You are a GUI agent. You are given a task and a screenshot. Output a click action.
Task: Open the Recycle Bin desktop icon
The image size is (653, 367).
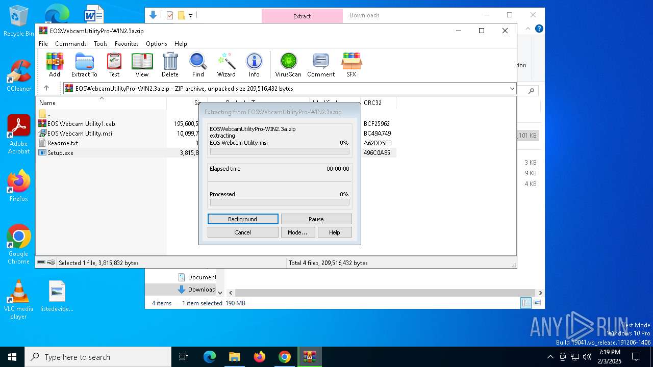click(18, 21)
